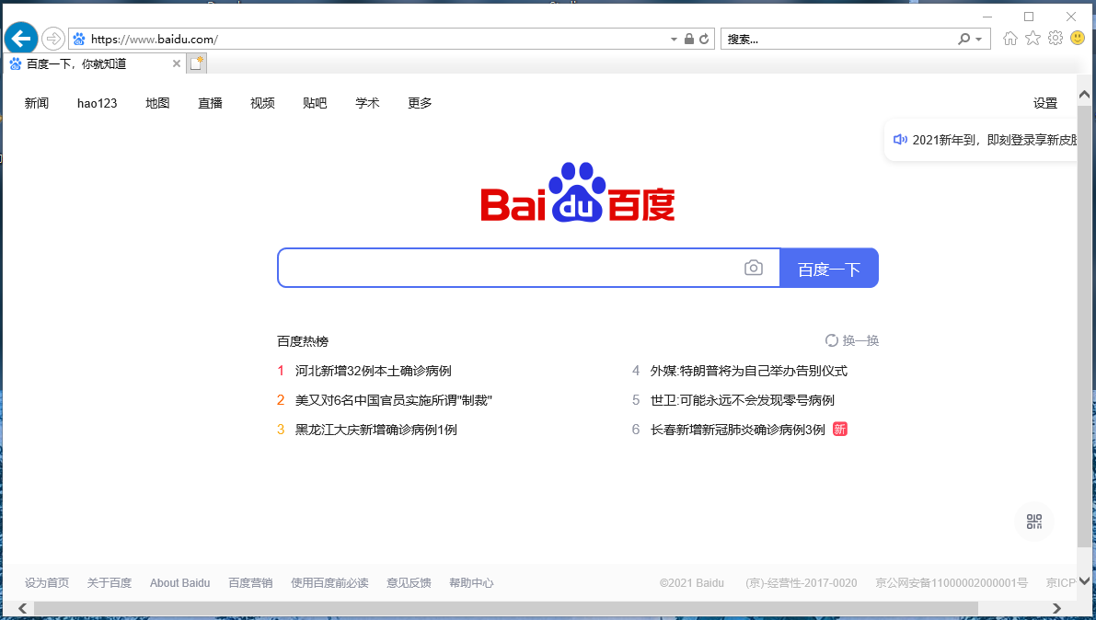Click footer link 帮助中心
The image size is (1096, 620).
click(x=471, y=583)
